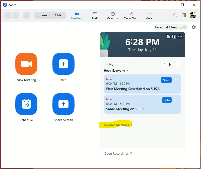Open the Calendar tab

click(x=113, y=16)
